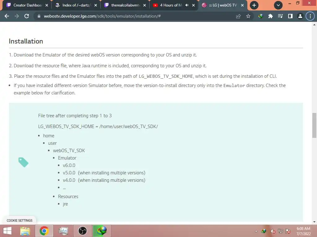Click the webOS_TV_SDK tree entry
Viewport: 317px width, 237px height.
point(69,151)
